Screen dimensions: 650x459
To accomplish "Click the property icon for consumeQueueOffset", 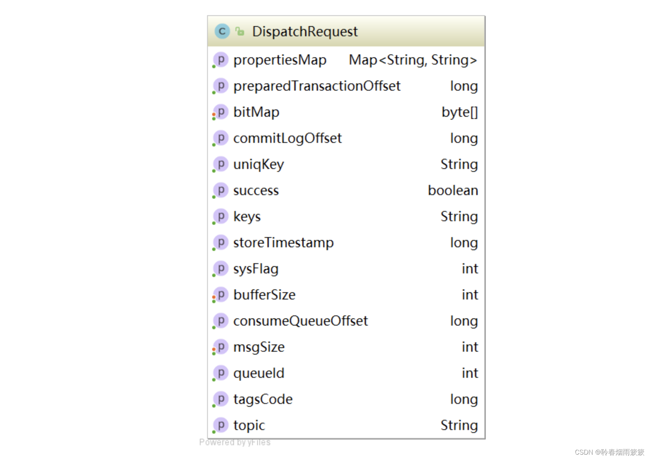I will click(x=221, y=321).
